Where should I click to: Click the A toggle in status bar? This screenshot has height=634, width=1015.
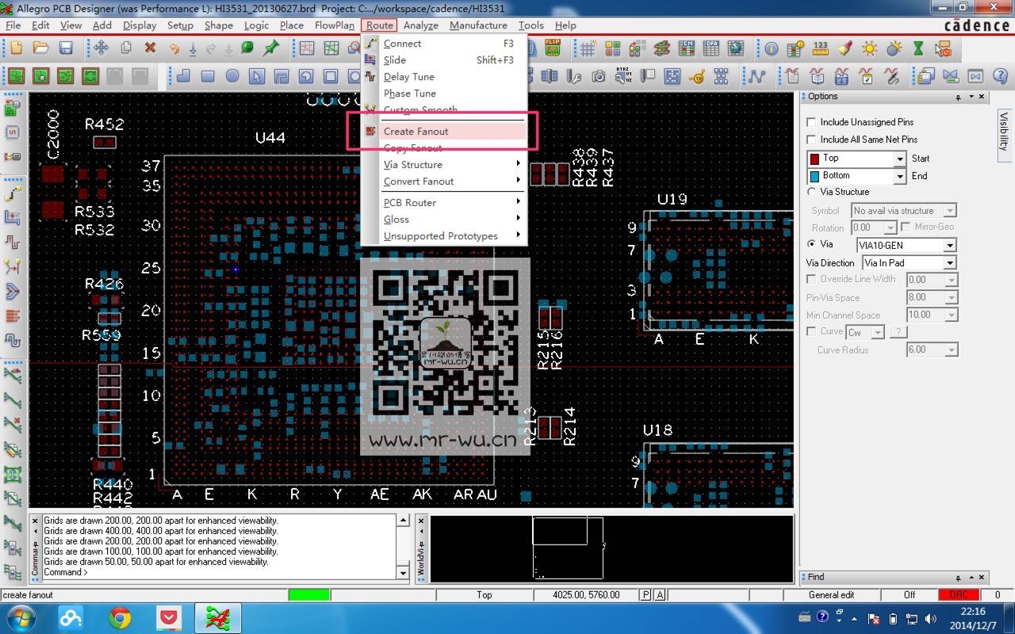pyautogui.click(x=660, y=594)
